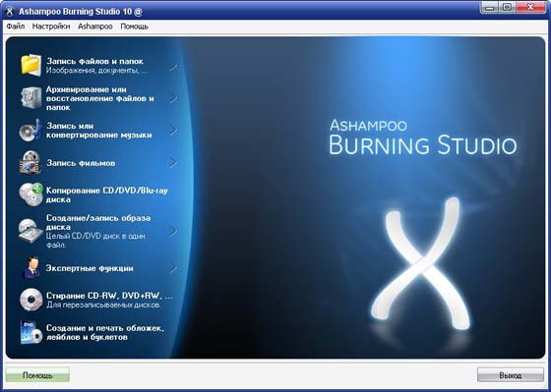This screenshot has height=392, width=551.
Task: Select 'Запись файлов и папок' option
Action: click(94, 62)
